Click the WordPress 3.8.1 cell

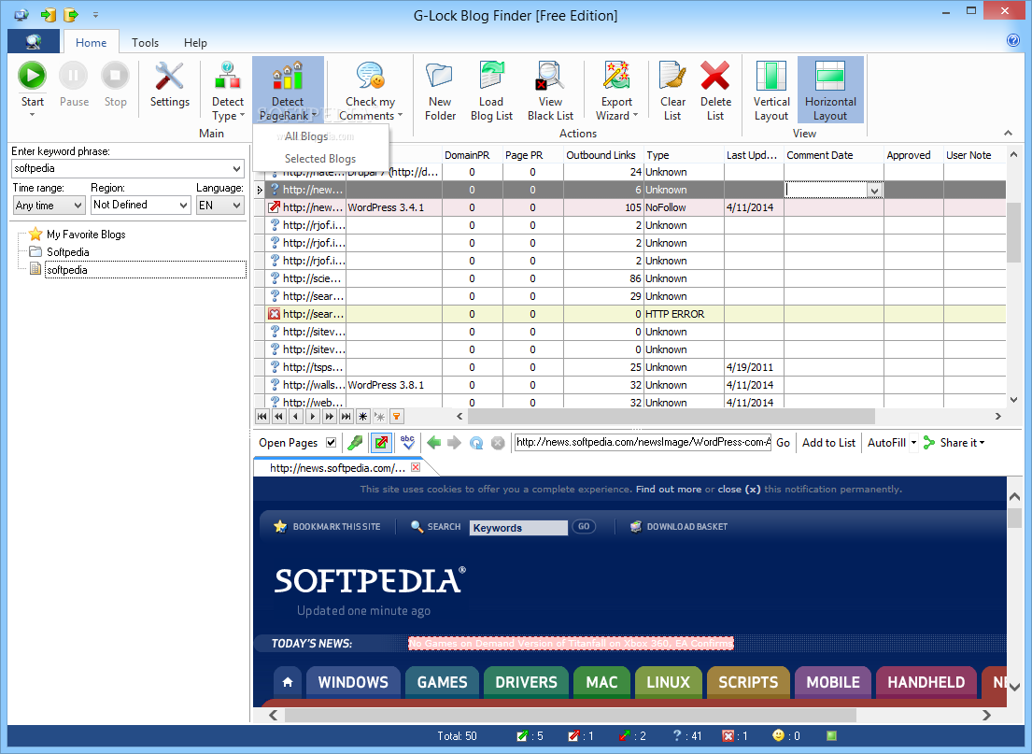point(393,385)
